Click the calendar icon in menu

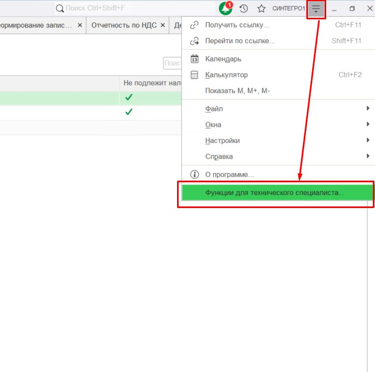pyautogui.click(x=195, y=59)
